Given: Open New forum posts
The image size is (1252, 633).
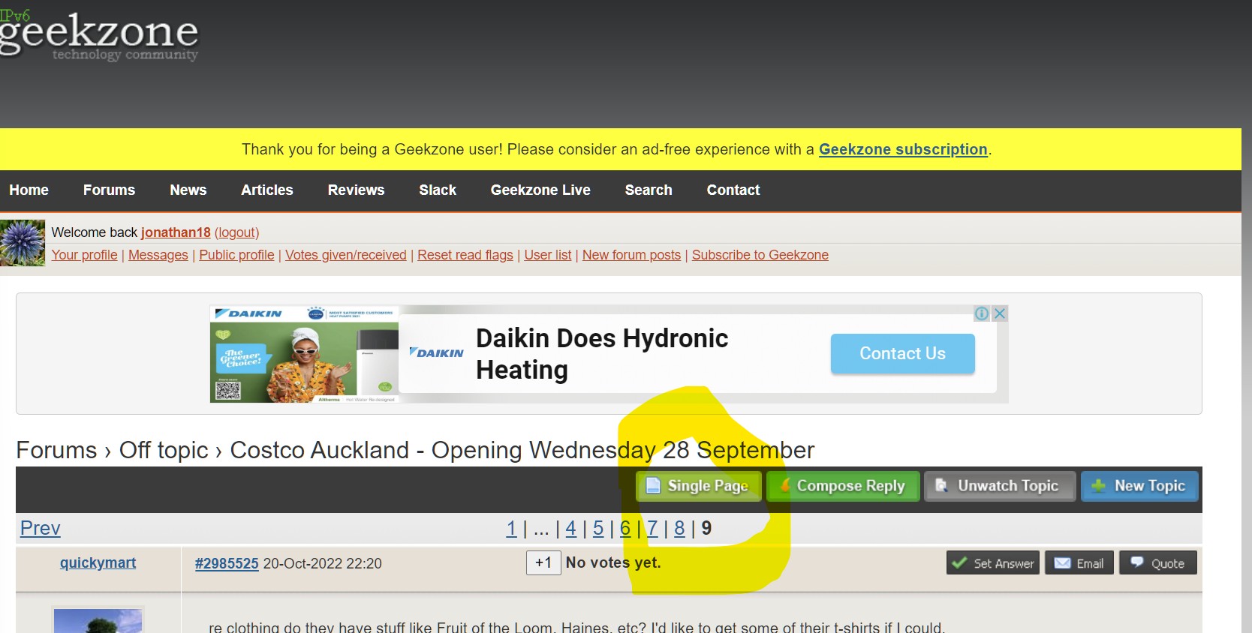Looking at the screenshot, I should point(631,255).
